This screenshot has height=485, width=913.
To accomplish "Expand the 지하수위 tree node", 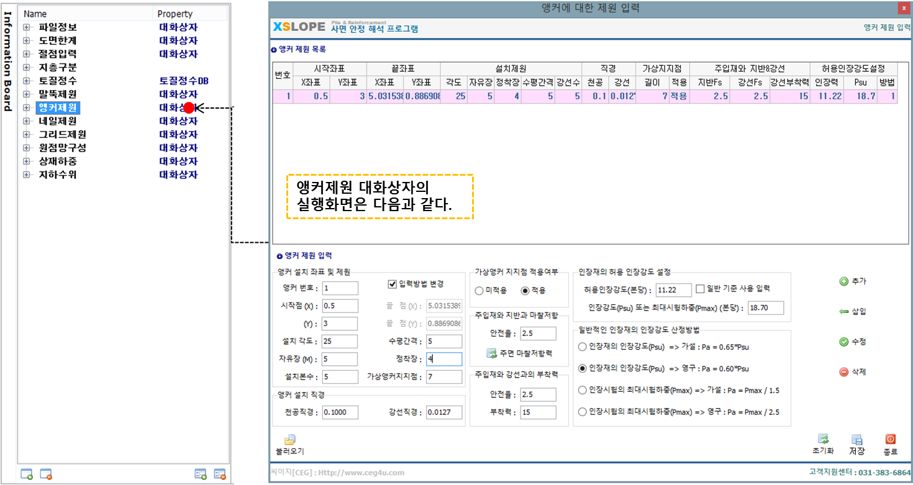I will click(27, 175).
